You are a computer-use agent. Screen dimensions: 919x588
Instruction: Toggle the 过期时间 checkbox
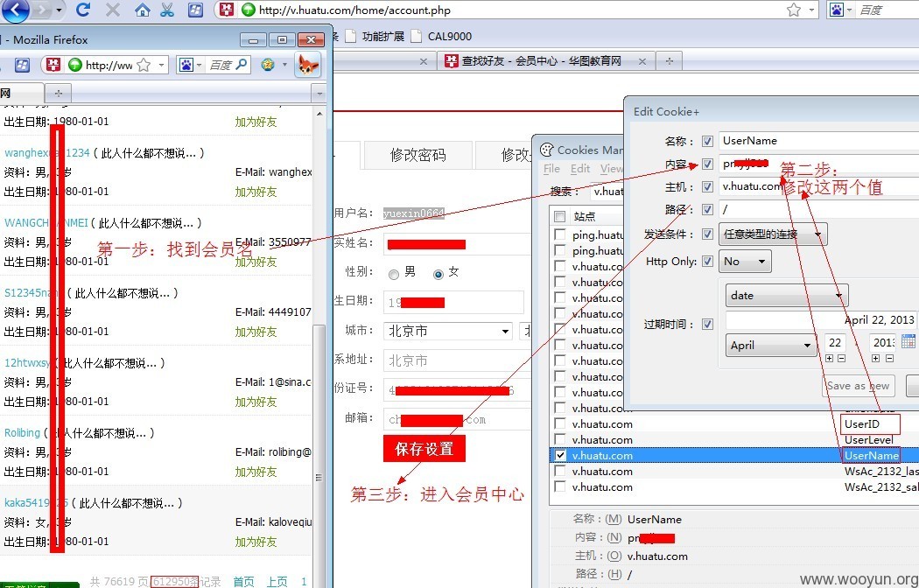tap(707, 324)
